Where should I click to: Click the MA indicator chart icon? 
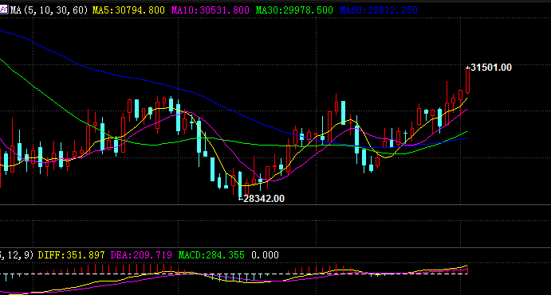(3, 10)
